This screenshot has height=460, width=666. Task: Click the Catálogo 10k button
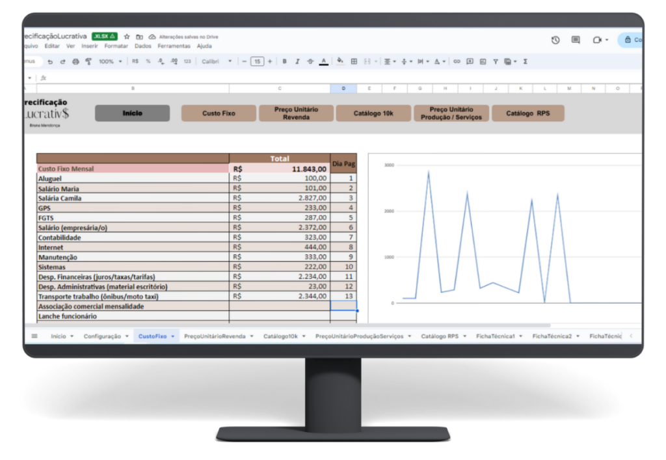pyautogui.click(x=373, y=113)
